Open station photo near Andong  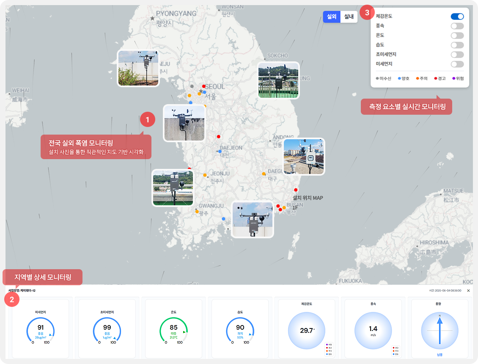pos(304,157)
